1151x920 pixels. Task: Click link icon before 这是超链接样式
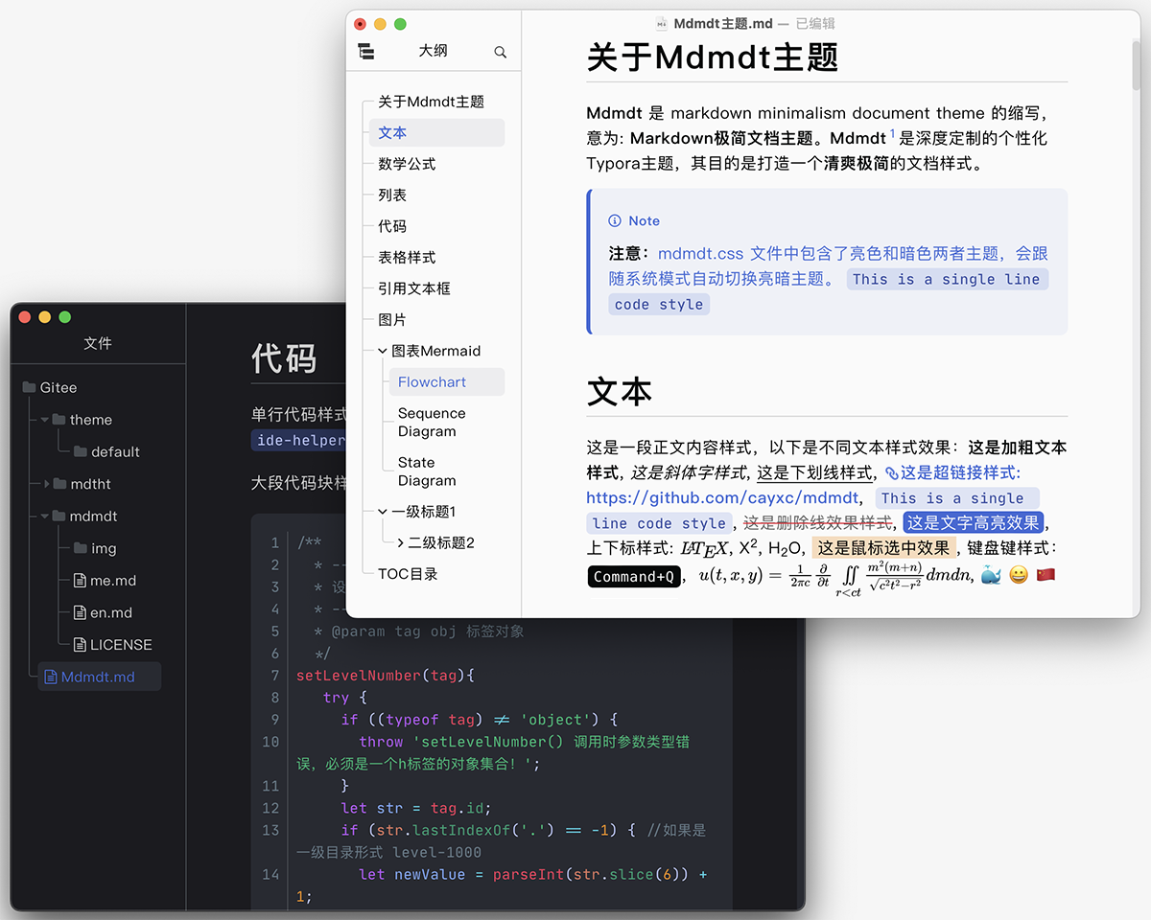click(x=891, y=473)
